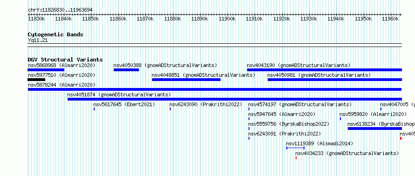Open the nsv4050388 gnomAD variant label
The width and height of the screenshot is (415, 176).
165,65
